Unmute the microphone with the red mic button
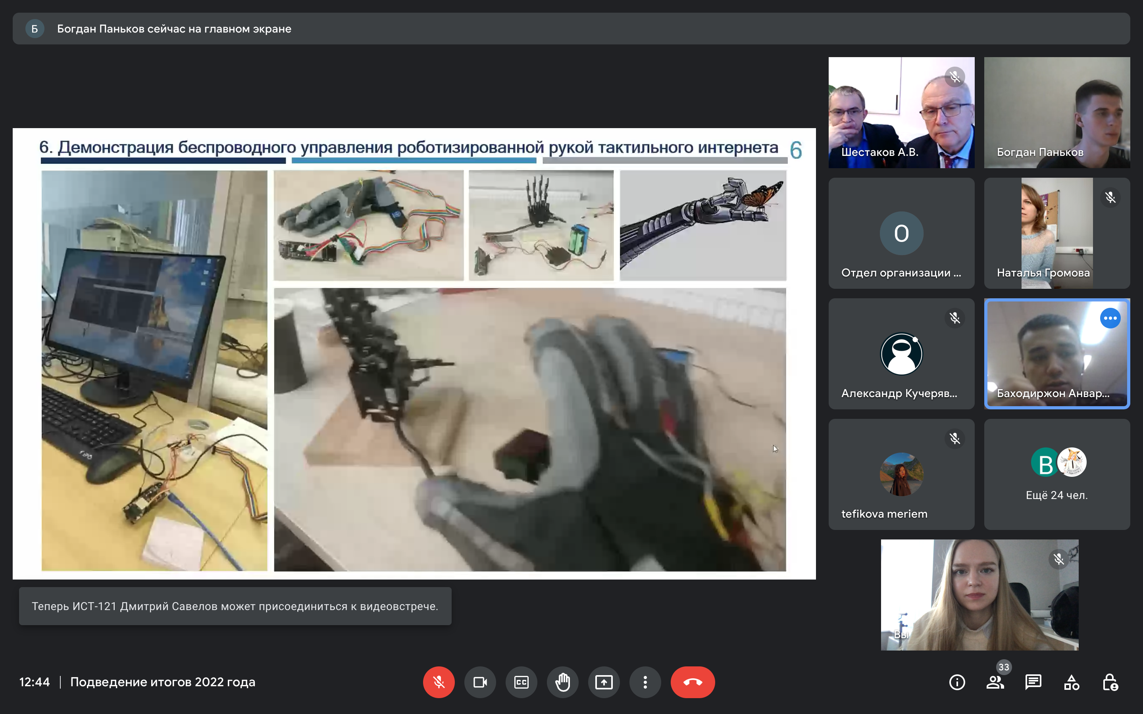This screenshot has height=714, width=1143. coord(438,682)
